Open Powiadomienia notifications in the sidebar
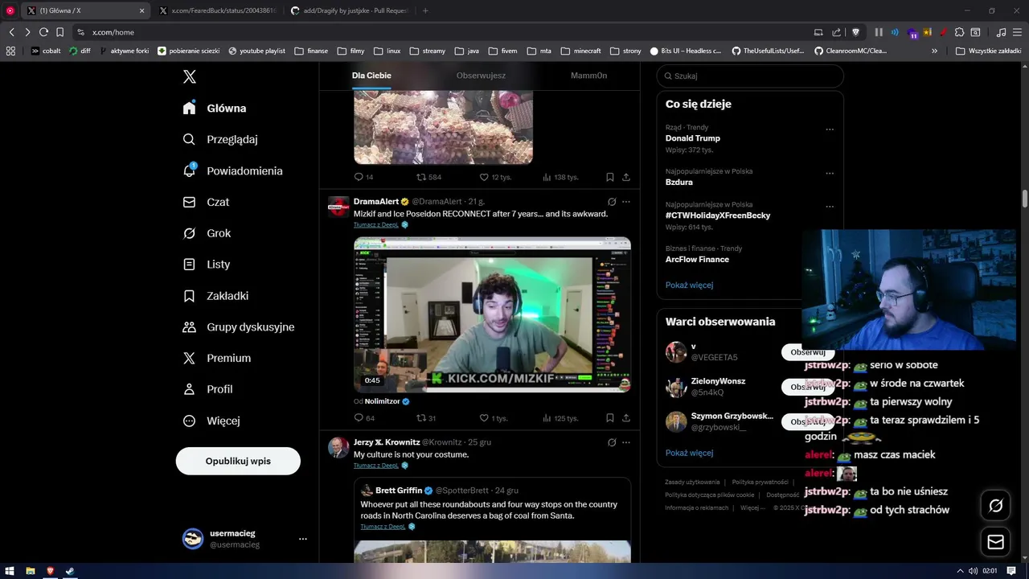Image resolution: width=1029 pixels, height=579 pixels. 233,170
